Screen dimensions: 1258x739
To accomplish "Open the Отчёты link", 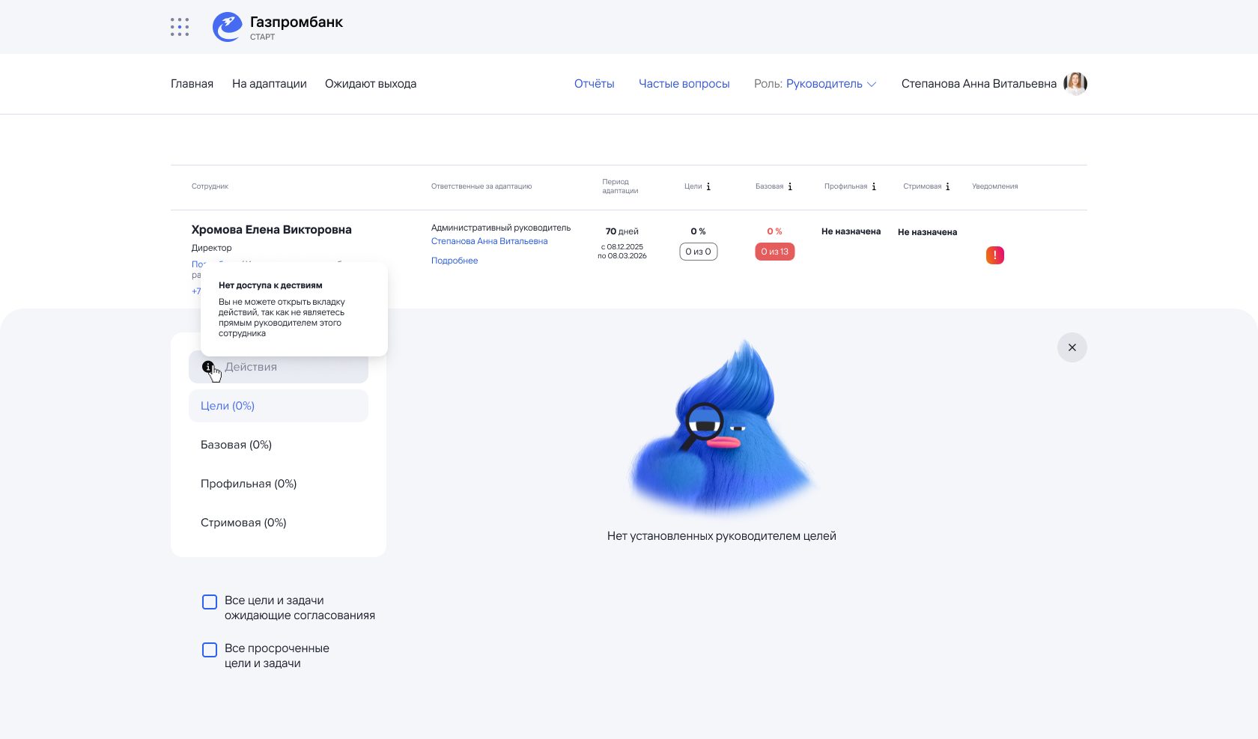I will [x=594, y=84].
